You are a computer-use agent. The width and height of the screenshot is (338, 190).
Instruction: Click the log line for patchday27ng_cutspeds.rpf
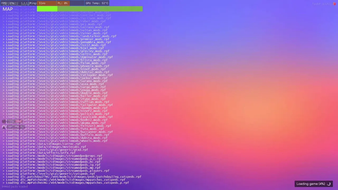click(x=72, y=177)
